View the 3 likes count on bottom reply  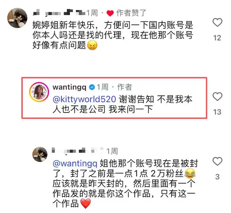tap(217, 177)
